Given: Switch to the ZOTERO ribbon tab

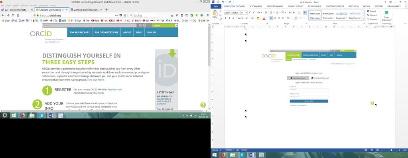Looking at the screenshot, I should click(378, 6).
